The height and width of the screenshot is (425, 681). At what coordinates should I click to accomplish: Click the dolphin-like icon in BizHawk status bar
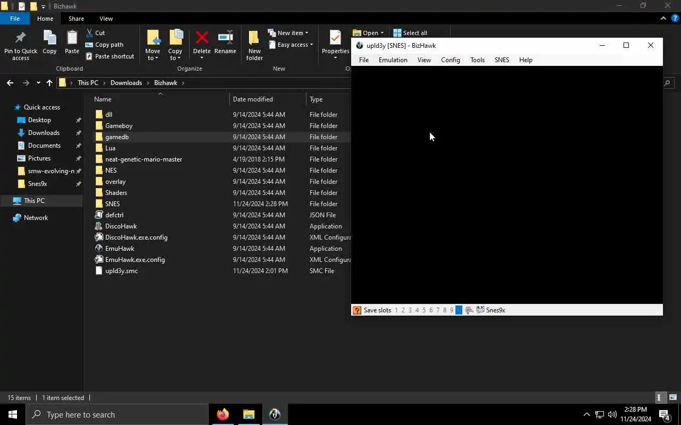tap(469, 310)
